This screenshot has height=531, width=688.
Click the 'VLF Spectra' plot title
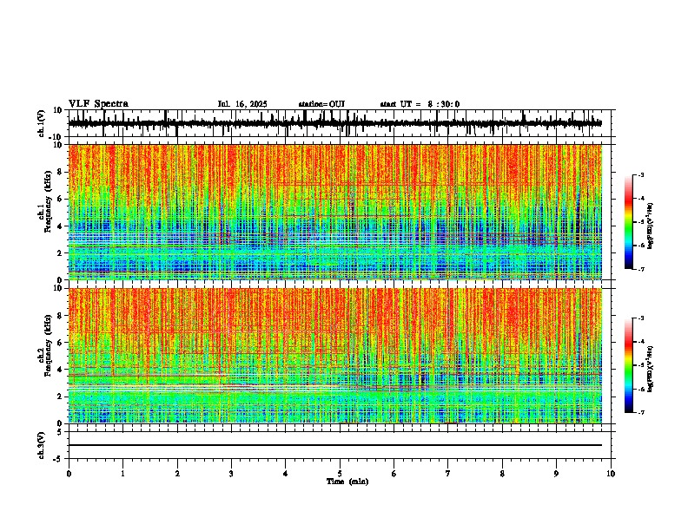pos(98,104)
